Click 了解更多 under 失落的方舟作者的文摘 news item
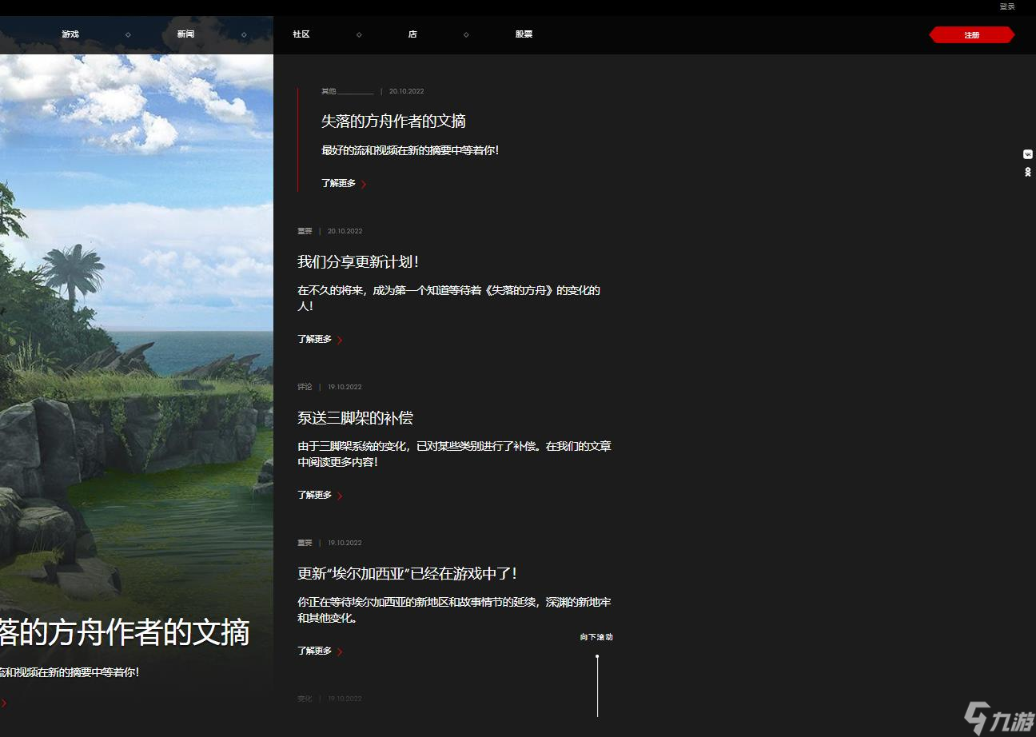The width and height of the screenshot is (1036, 737). tap(338, 183)
